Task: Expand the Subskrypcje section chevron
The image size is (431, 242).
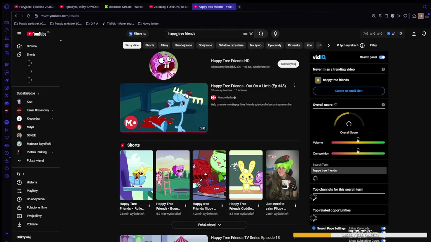Action: click(x=38, y=93)
